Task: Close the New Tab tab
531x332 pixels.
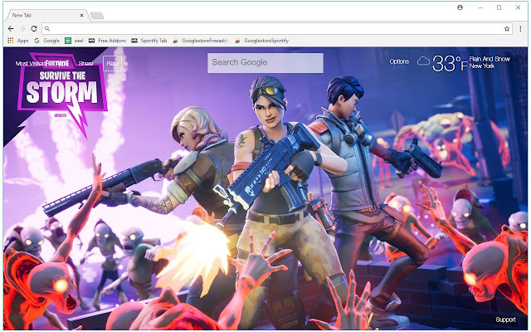Action: (81, 15)
